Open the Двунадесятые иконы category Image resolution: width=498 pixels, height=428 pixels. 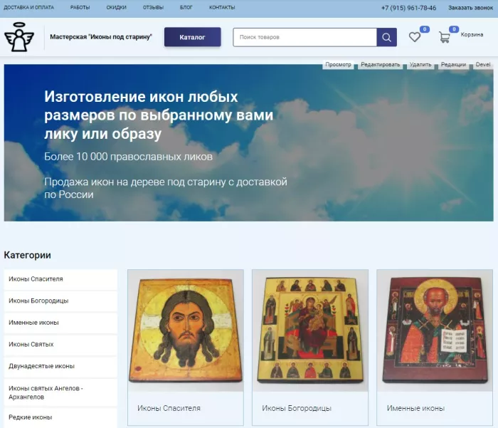click(60, 366)
